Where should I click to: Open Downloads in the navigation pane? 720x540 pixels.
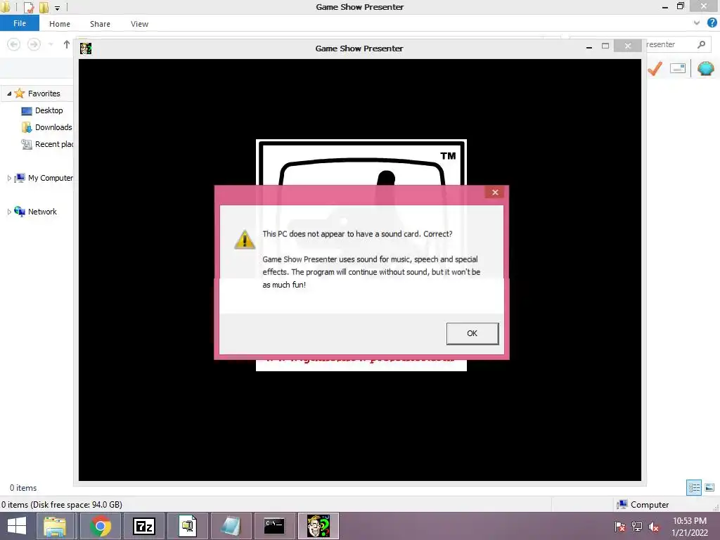(53, 128)
